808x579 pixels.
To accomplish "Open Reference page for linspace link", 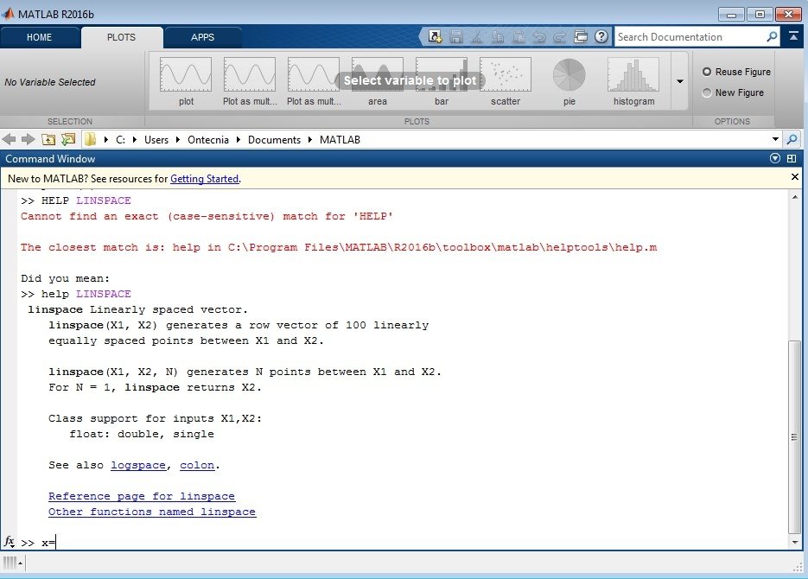I will pyautogui.click(x=142, y=495).
